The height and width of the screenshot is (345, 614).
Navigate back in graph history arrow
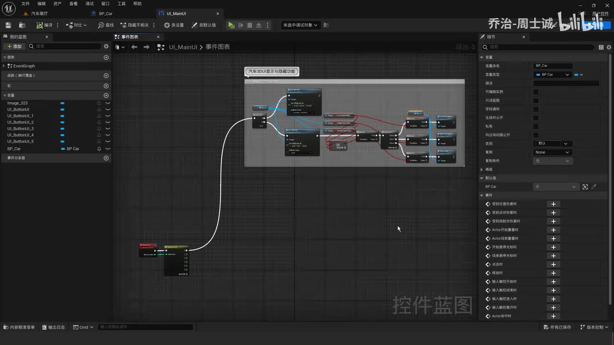pyautogui.click(x=134, y=47)
